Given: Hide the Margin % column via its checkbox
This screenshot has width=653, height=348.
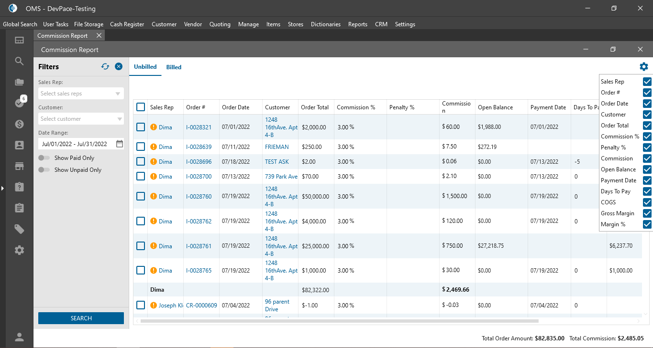Looking at the screenshot, I should 647,224.
